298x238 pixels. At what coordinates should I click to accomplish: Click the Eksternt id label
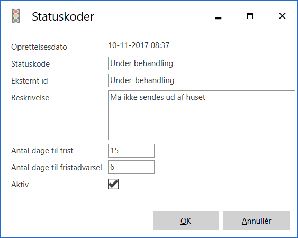point(30,81)
